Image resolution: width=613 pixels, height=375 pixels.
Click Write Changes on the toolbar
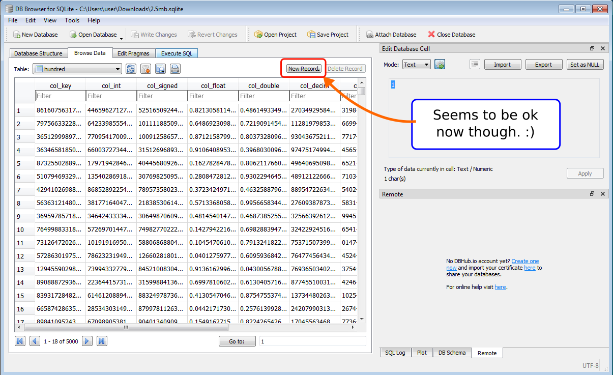(x=154, y=34)
